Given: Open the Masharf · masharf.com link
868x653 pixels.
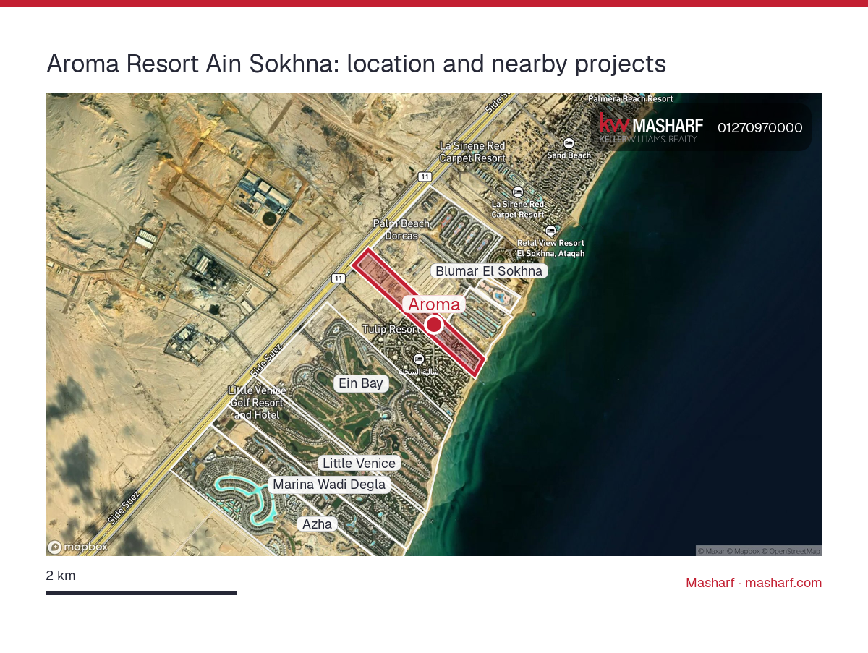Looking at the screenshot, I should coord(754,583).
